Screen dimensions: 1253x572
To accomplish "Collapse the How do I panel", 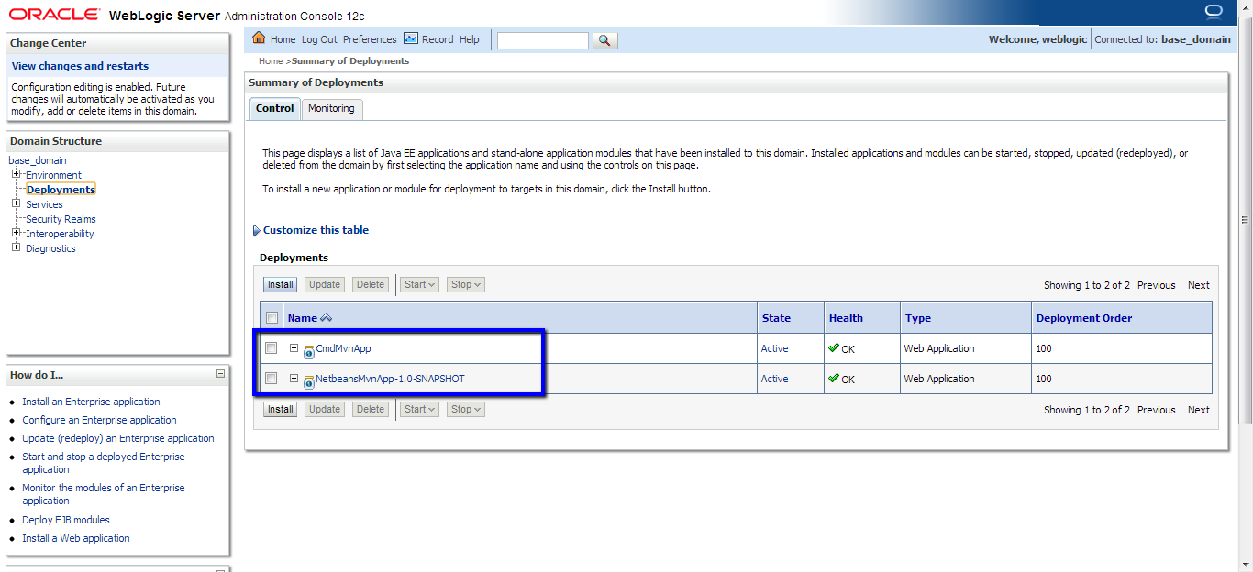I will click(x=220, y=372).
